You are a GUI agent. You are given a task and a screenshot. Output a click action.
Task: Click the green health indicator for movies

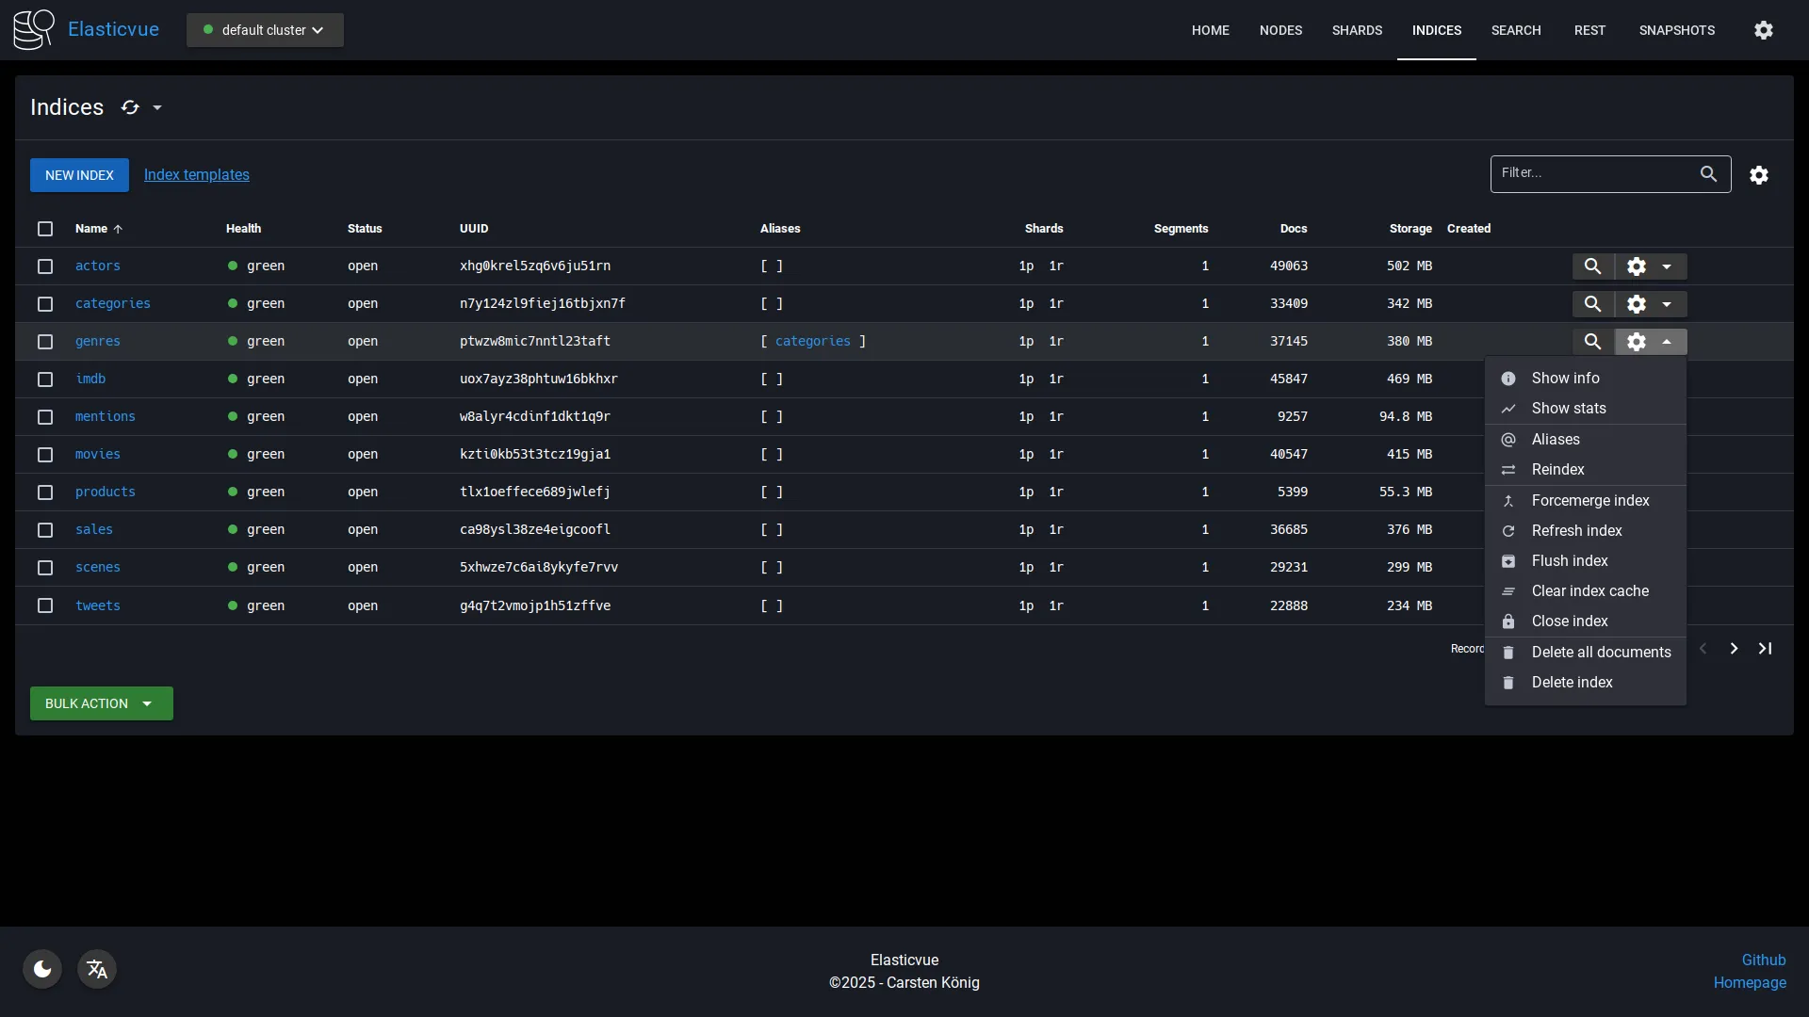tap(234, 455)
